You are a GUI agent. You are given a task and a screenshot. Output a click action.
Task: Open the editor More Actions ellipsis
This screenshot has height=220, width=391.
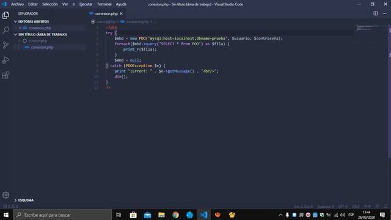(x=385, y=13)
